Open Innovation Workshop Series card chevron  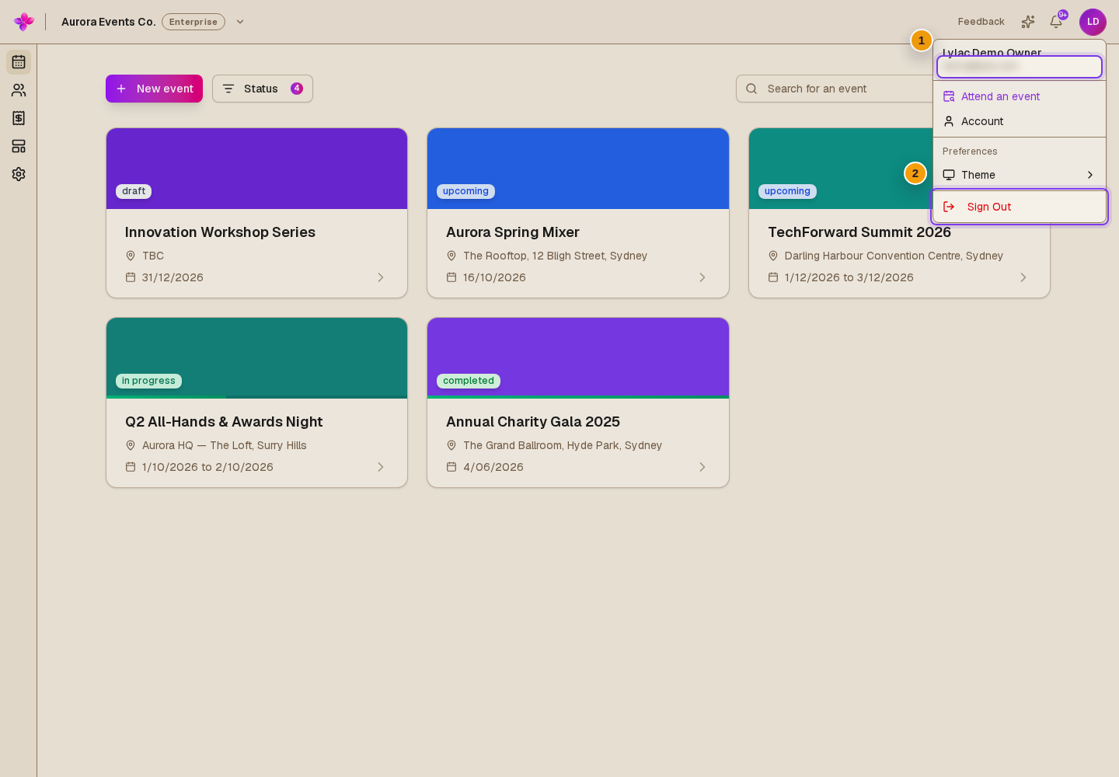tap(381, 277)
